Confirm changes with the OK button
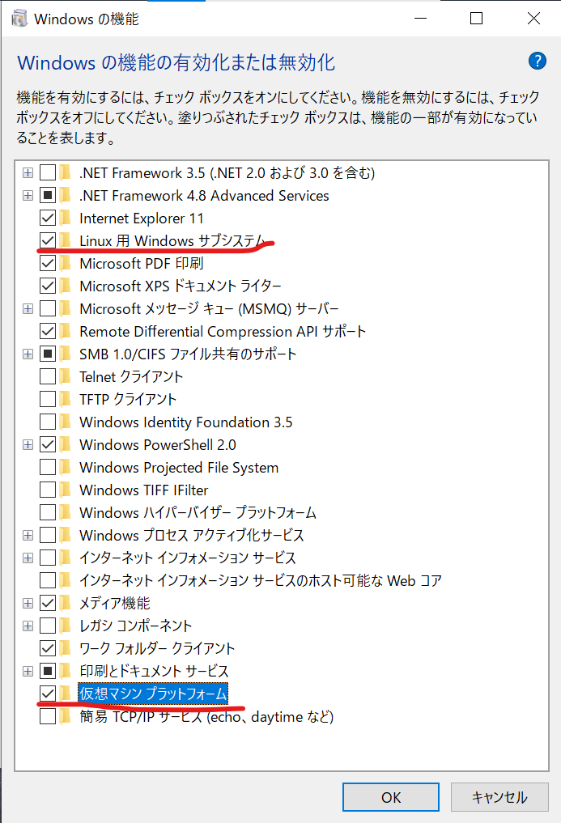 [x=391, y=797]
